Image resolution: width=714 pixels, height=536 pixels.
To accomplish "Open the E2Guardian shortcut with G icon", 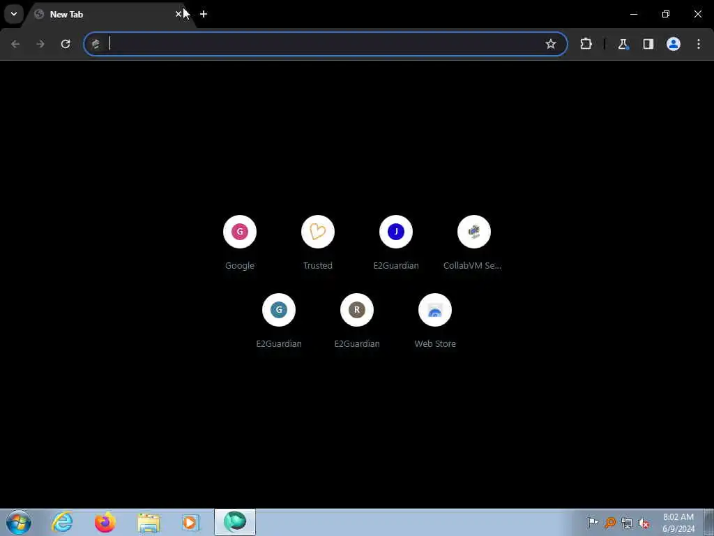I will tap(279, 320).
